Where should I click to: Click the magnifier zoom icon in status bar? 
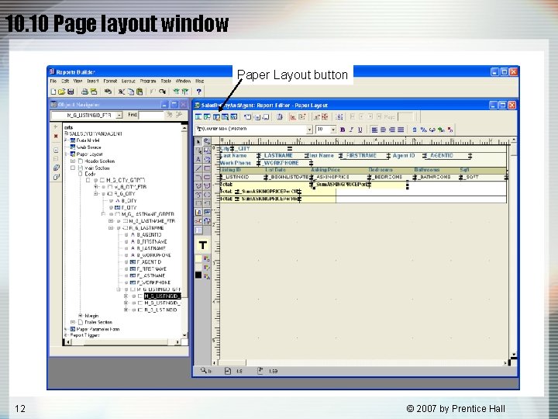[x=203, y=371]
